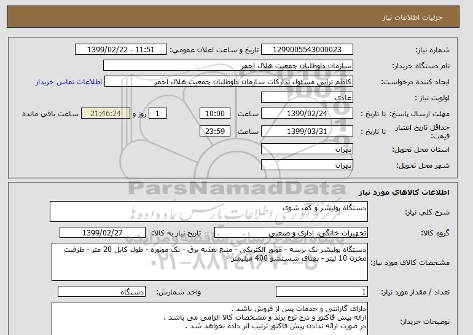
Task: Click the priority field showing عادی
Action: [307, 98]
